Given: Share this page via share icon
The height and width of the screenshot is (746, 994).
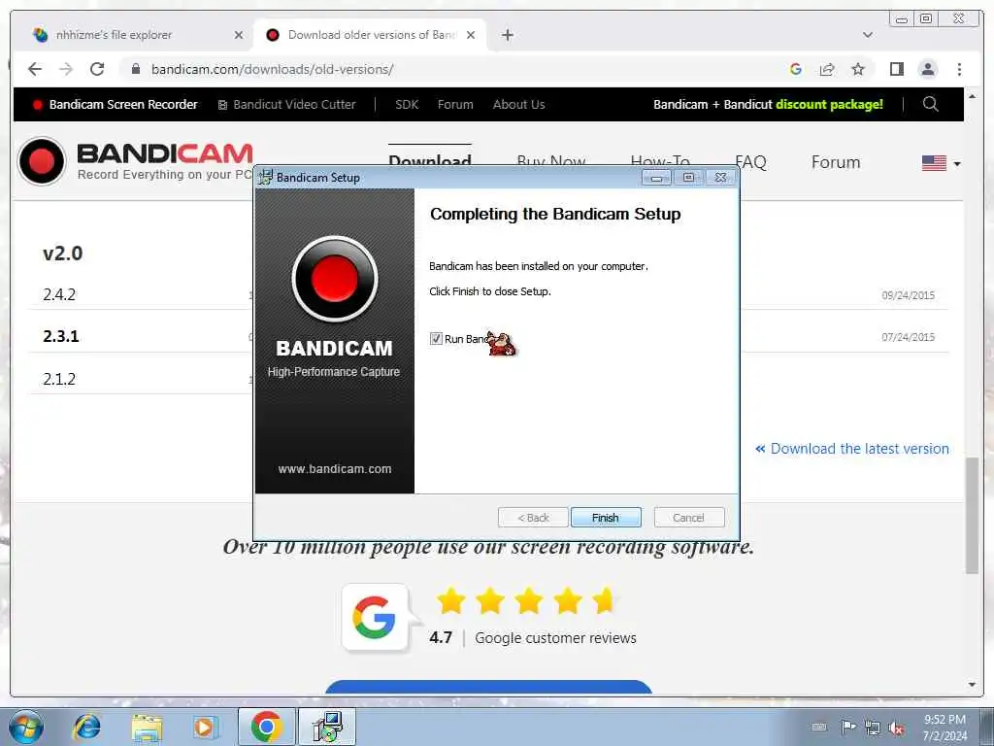Looking at the screenshot, I should [x=827, y=69].
